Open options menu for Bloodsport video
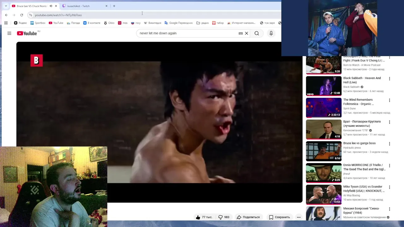The image size is (404, 227). [389, 58]
